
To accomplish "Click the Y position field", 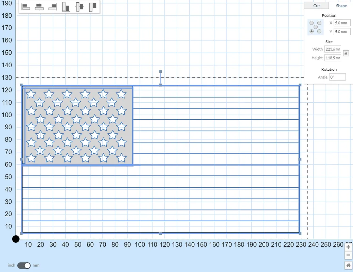I will tap(342, 32).
